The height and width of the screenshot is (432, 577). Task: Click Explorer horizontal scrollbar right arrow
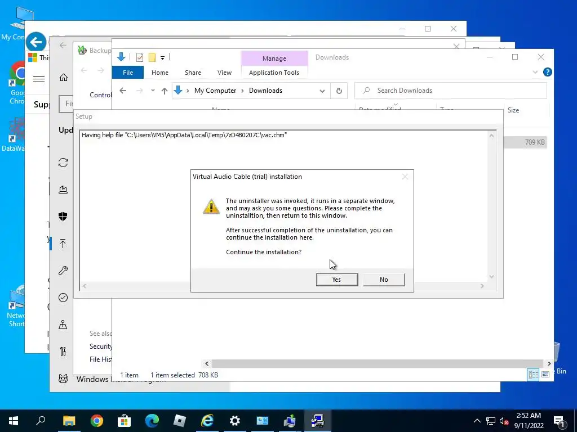tap(549, 363)
